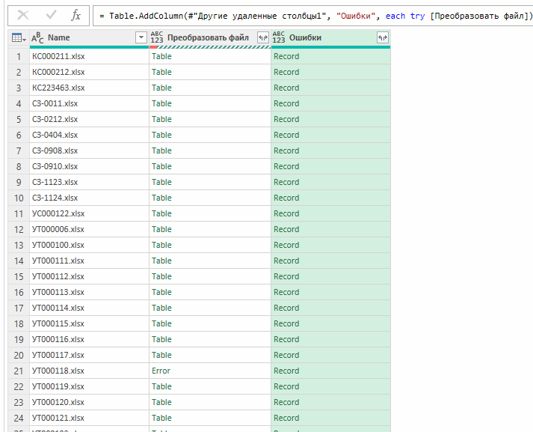
Task: Select row number 21
Action: pyautogui.click(x=19, y=371)
